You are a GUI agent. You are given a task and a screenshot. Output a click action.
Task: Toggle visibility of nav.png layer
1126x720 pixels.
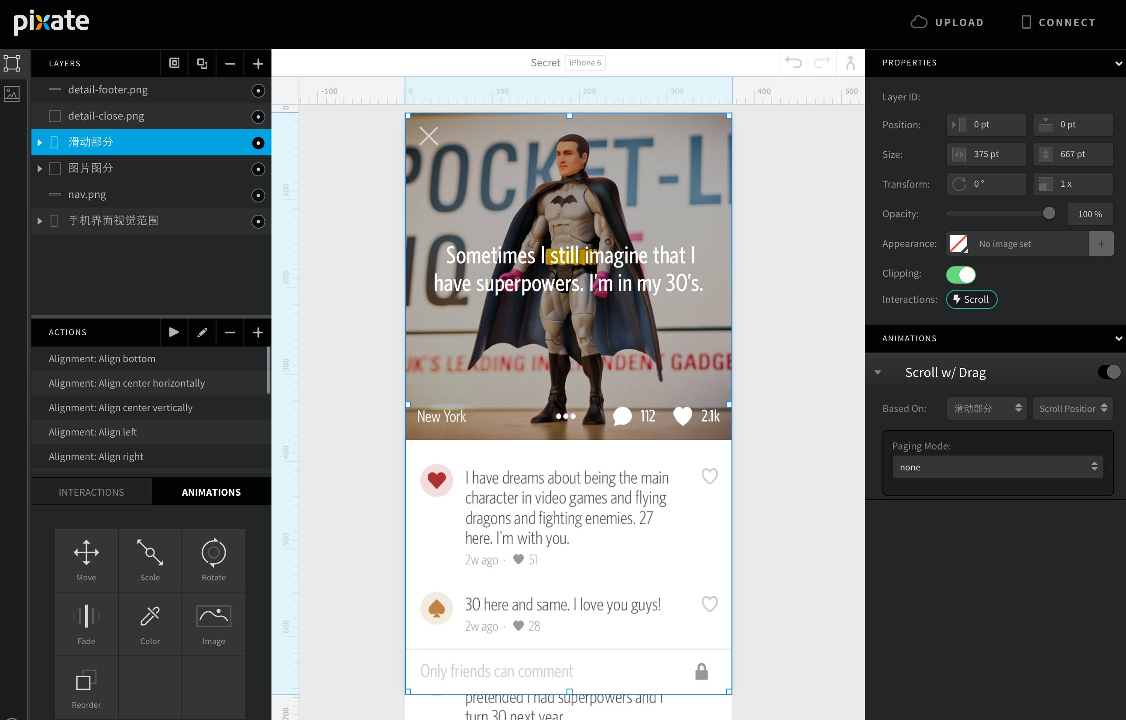click(258, 195)
